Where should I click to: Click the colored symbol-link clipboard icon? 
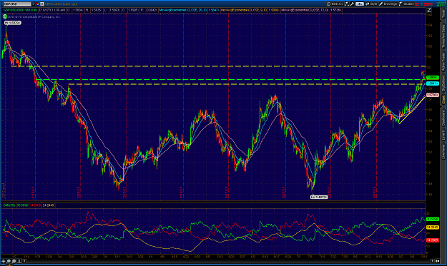37,4
